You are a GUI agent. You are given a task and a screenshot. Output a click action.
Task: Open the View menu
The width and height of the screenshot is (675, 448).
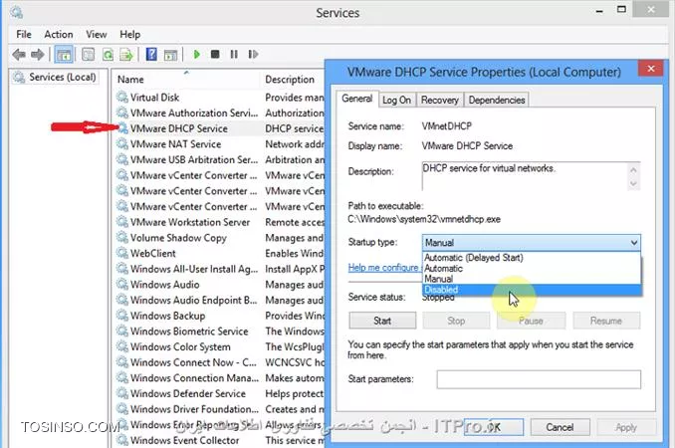click(96, 35)
